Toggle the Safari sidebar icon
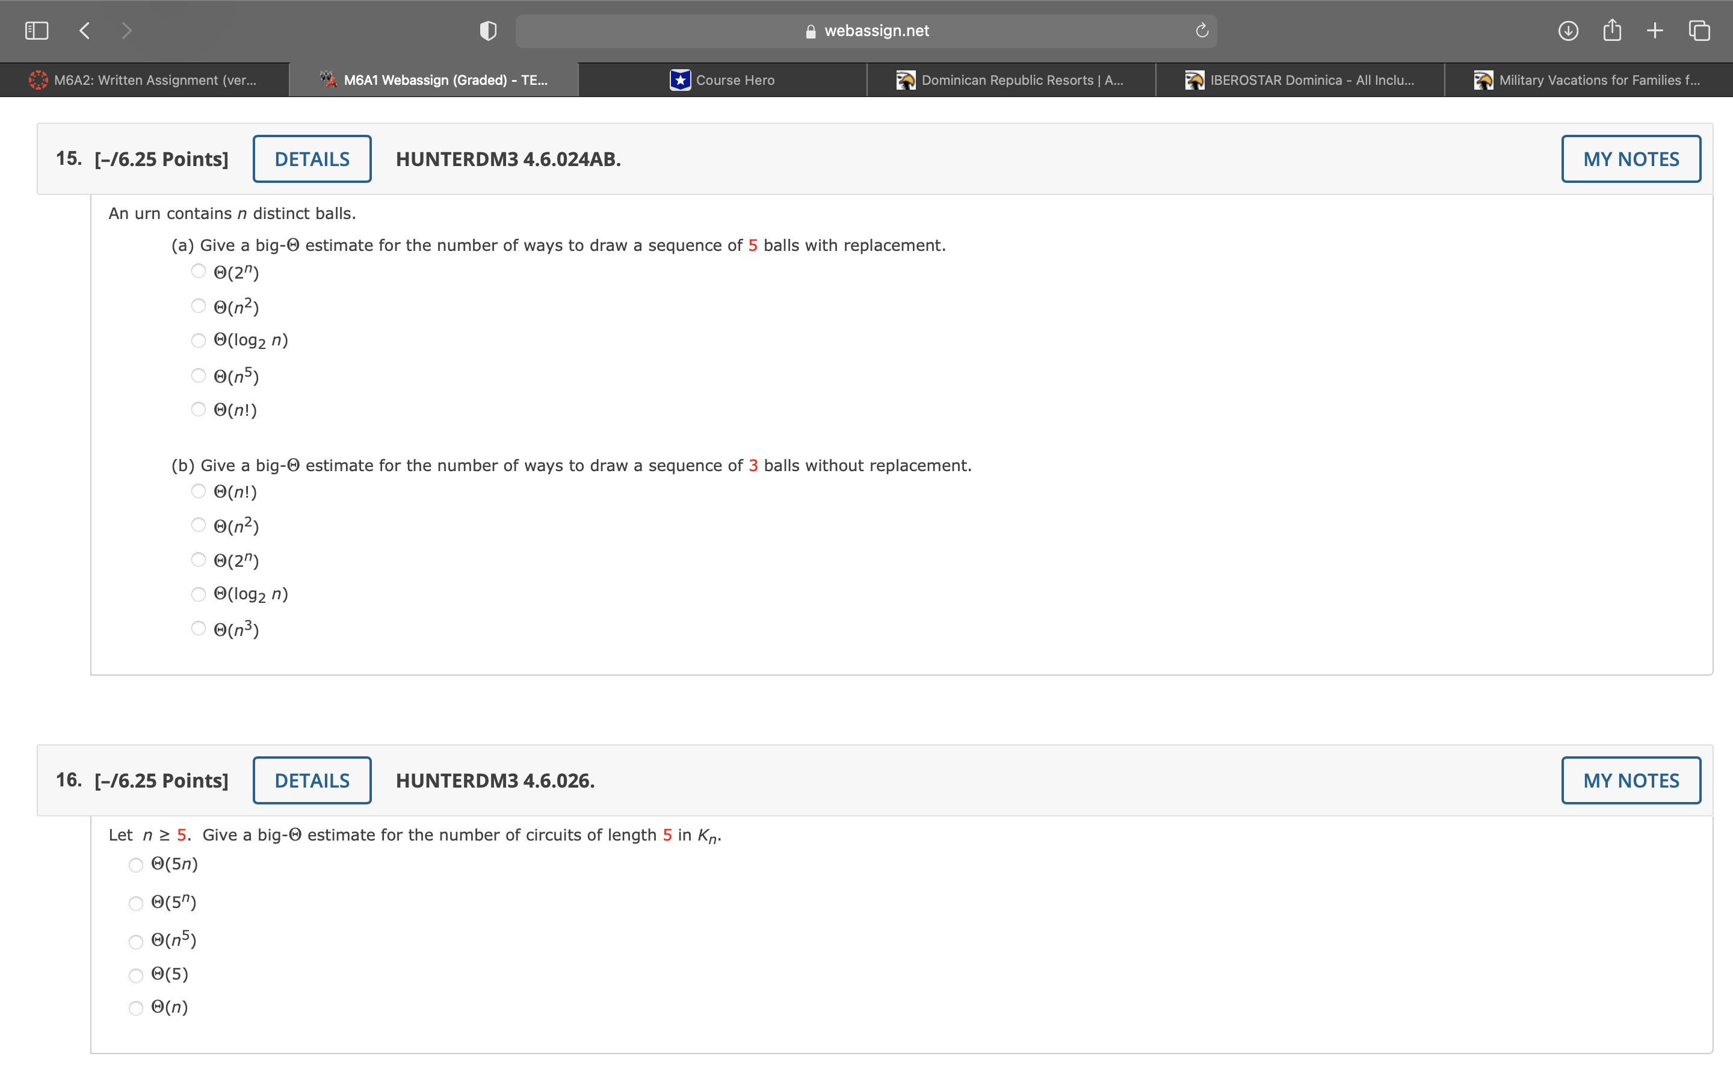 37,31
